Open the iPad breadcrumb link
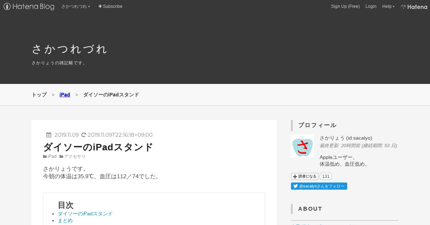 [x=65, y=95]
